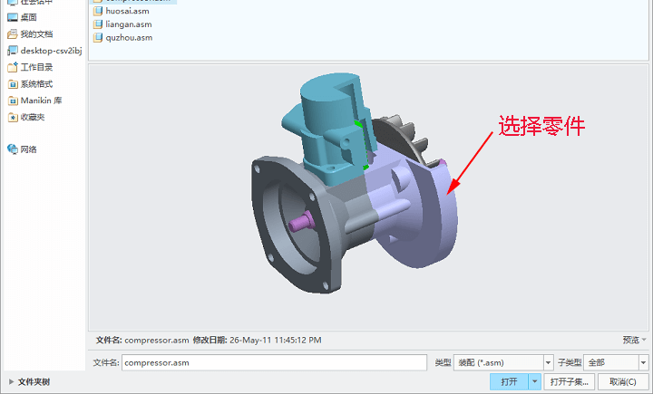Viewport: 653px width, 394px height.
Task: Open the 收藏夹 favorites
Action: [25, 118]
